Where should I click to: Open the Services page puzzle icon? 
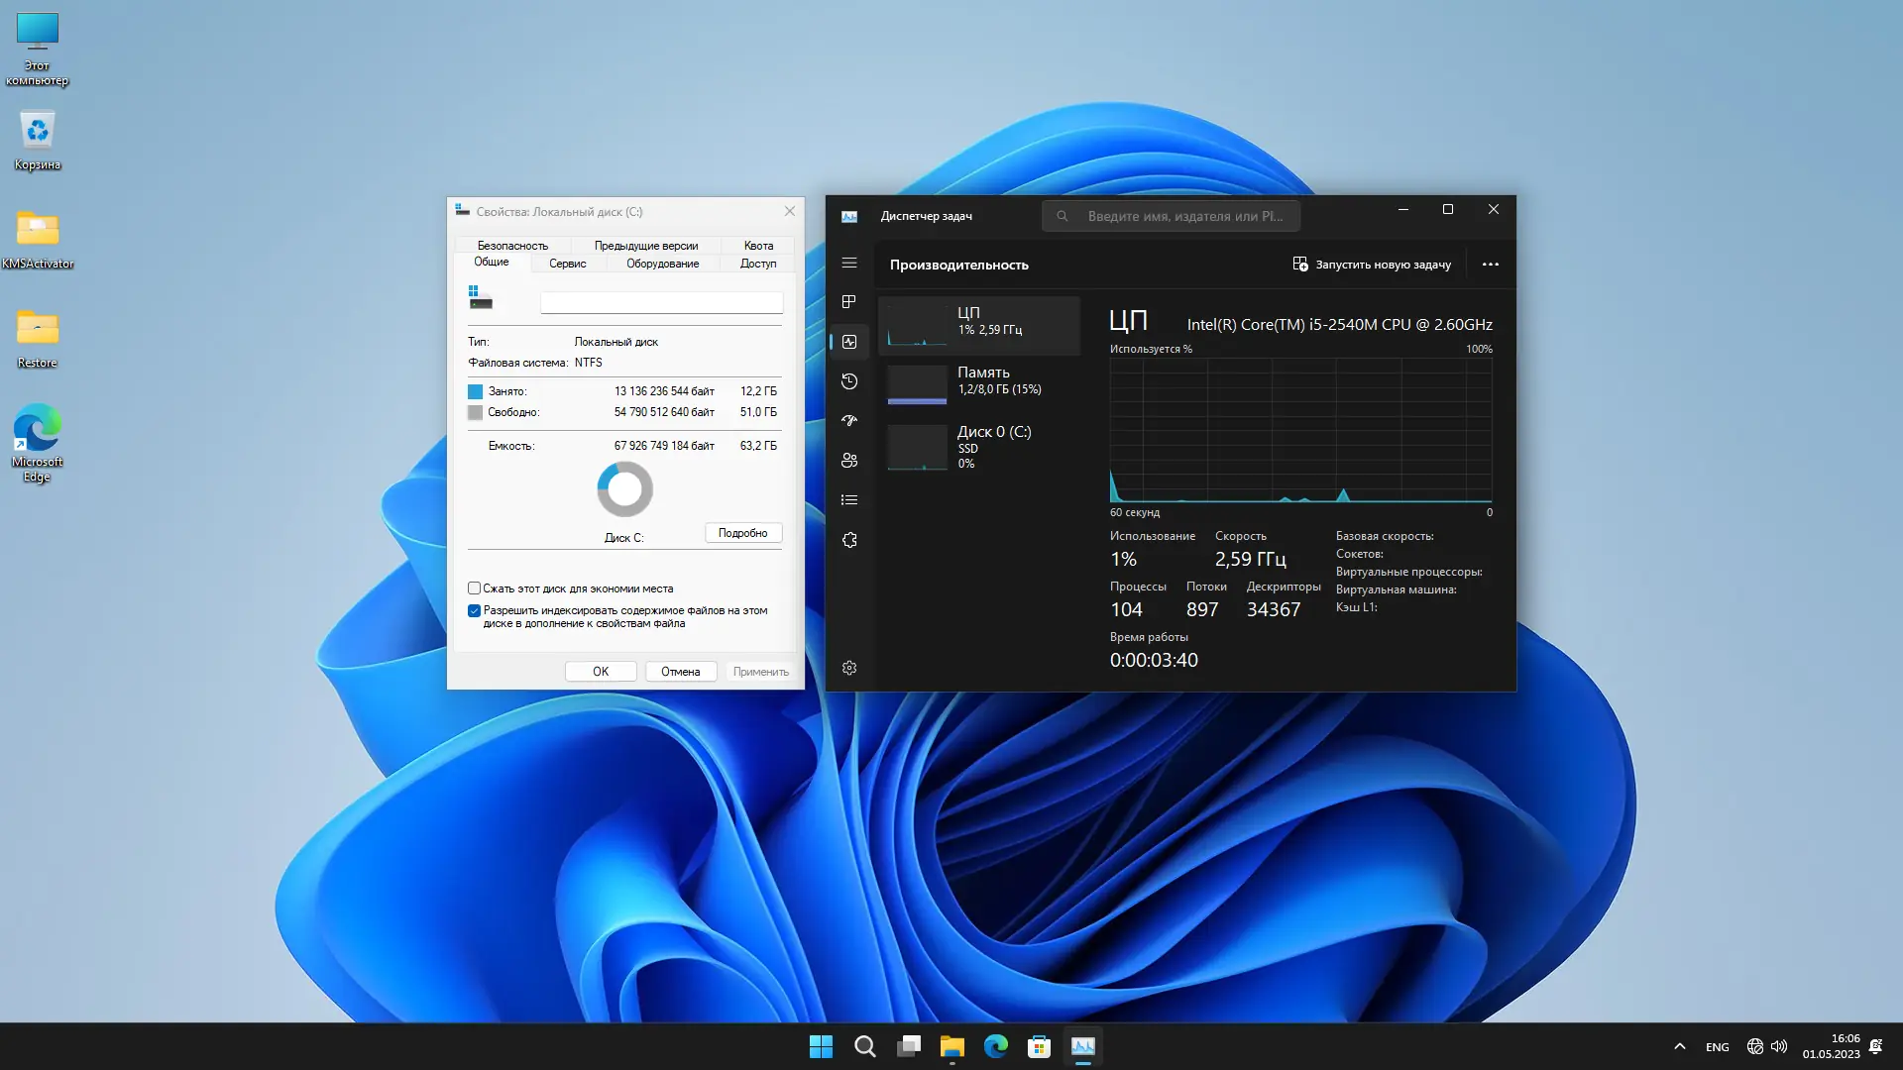(x=849, y=540)
